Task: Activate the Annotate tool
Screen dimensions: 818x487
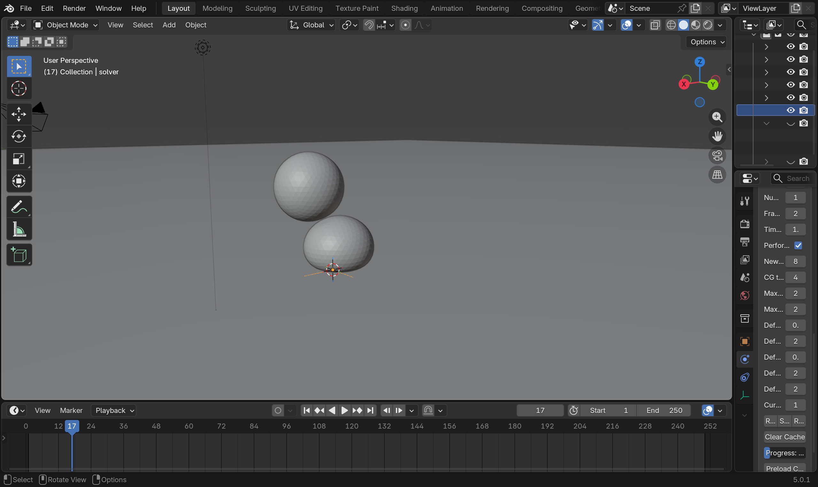Action: coord(19,207)
